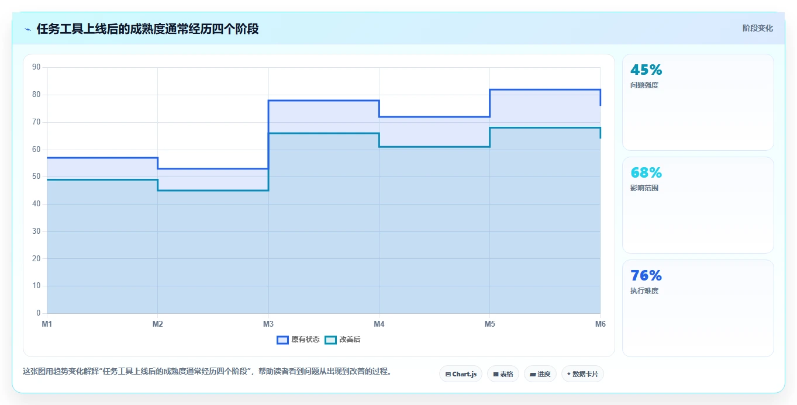Click the chart title 任务工具上线后的成熟度通常经历四个阶段
The width and height of the screenshot is (797, 405).
coord(147,29)
